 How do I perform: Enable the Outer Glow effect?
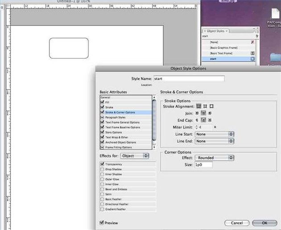[102, 179]
